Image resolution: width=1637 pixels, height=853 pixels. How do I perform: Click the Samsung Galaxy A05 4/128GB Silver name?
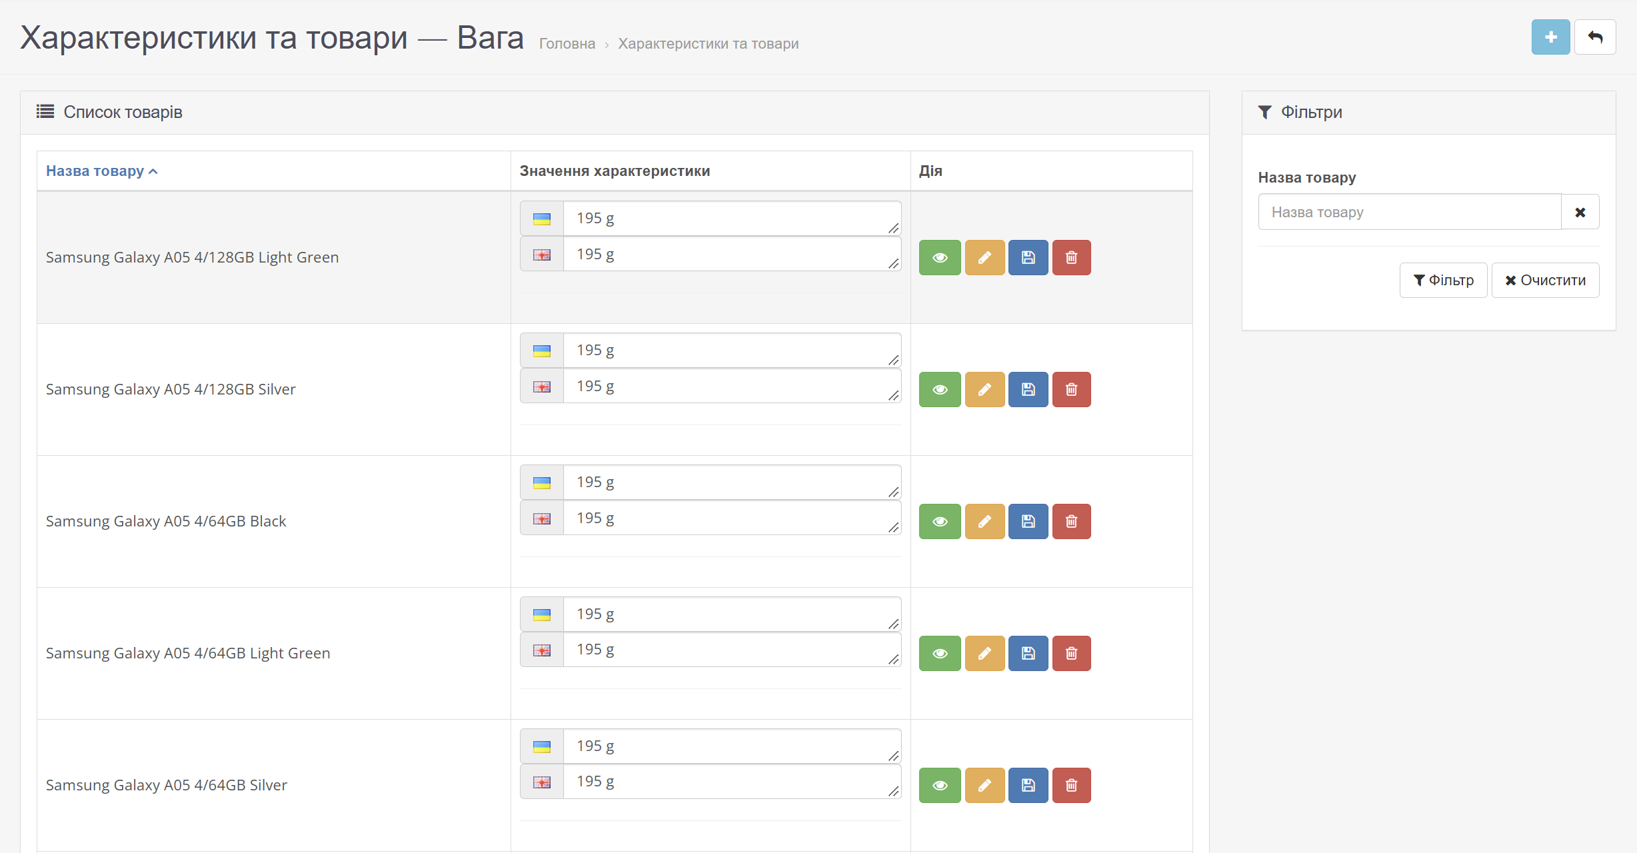coord(171,389)
